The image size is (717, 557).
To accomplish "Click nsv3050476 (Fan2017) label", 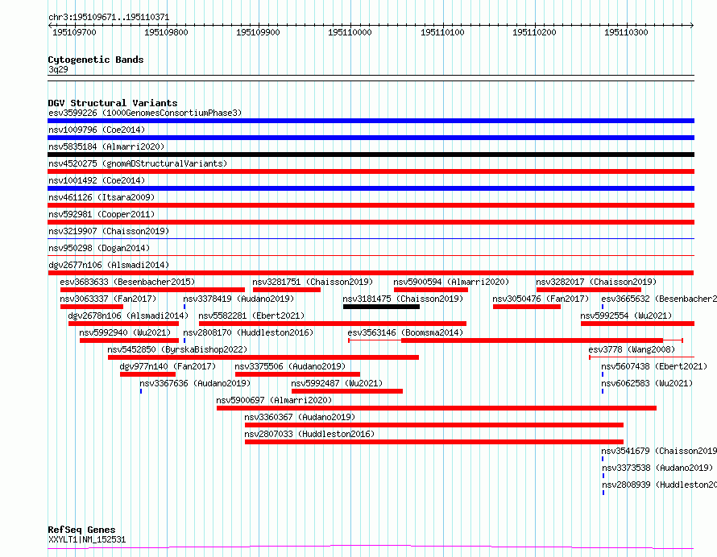I will point(541,299).
